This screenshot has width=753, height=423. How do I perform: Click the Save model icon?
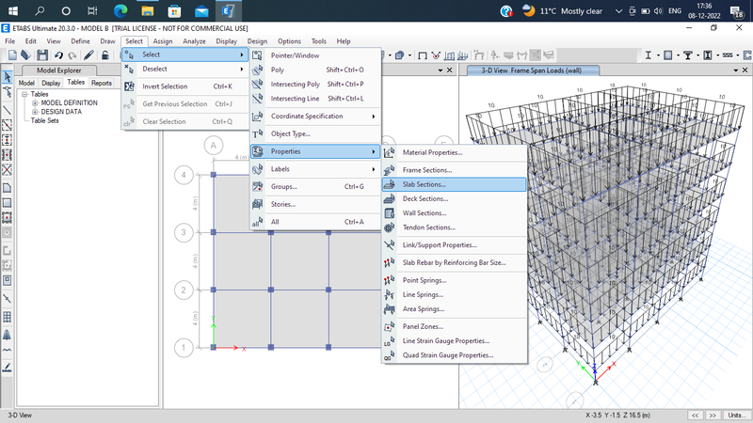[42, 55]
